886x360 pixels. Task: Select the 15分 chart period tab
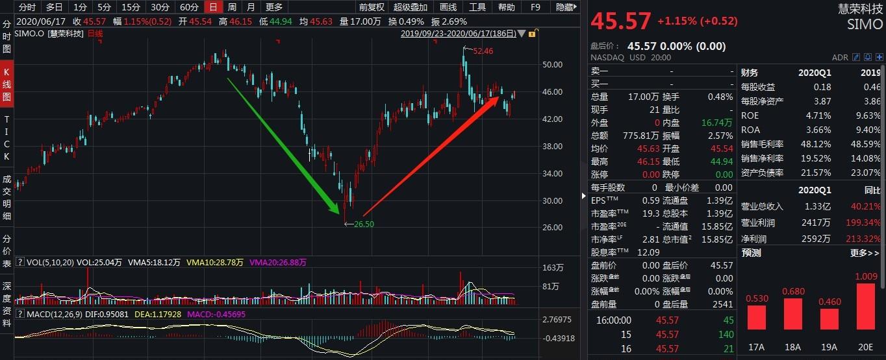131,7
